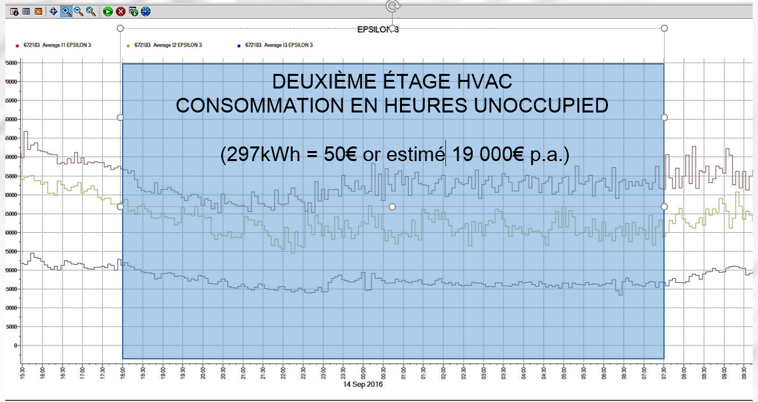Open the data table grid view

pos(26,11)
